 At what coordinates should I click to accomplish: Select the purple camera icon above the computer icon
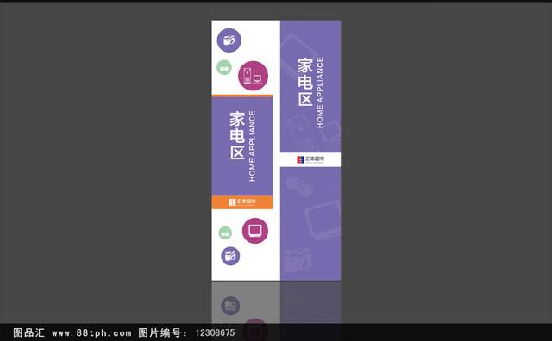point(229,40)
